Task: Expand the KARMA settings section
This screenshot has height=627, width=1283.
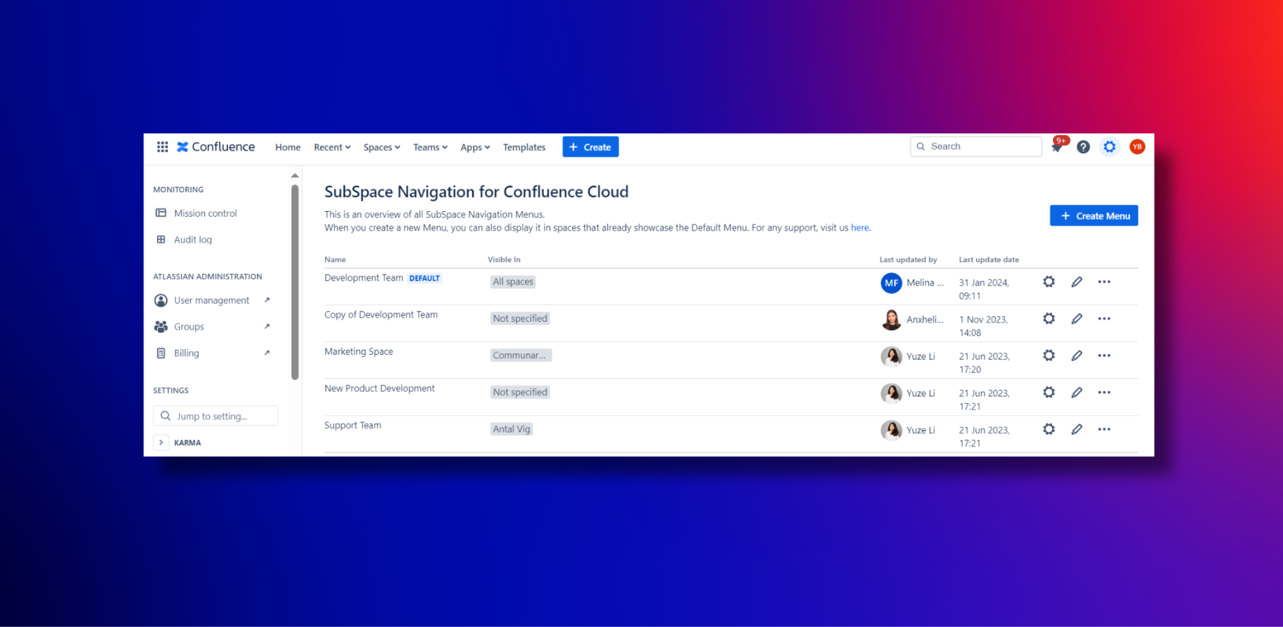Action: tap(161, 442)
